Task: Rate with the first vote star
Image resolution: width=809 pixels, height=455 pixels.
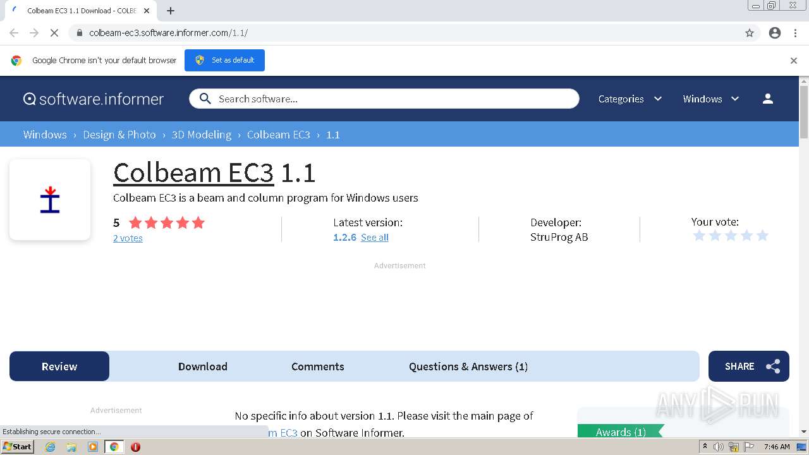Action: 699,236
